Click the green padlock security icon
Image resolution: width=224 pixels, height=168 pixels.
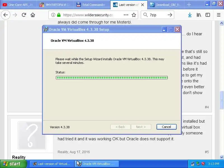pos(59,15)
